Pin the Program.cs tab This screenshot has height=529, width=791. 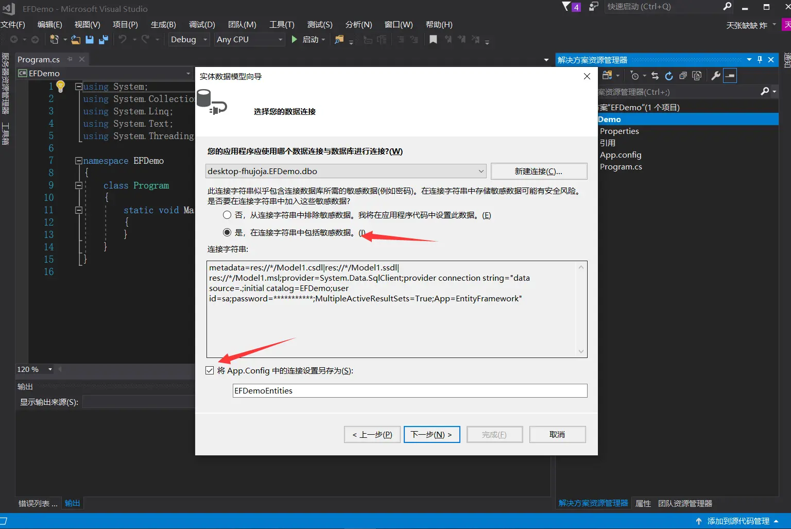pos(70,59)
